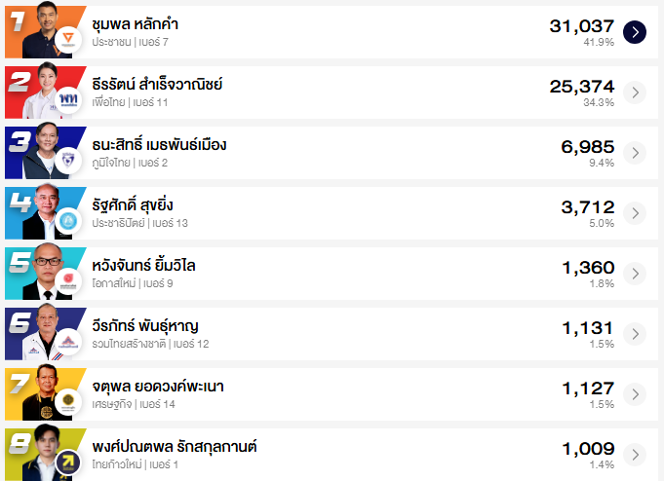664x481 pixels.
Task: Open candidate name พงศ์ปณตพล รักสกุลกานต์
Action: tap(175, 447)
